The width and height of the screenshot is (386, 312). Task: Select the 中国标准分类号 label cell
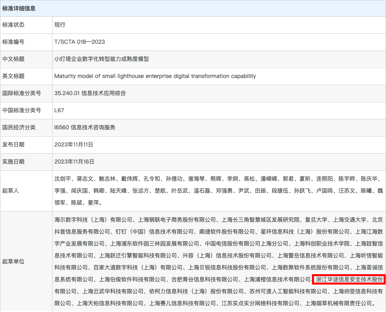click(22, 110)
